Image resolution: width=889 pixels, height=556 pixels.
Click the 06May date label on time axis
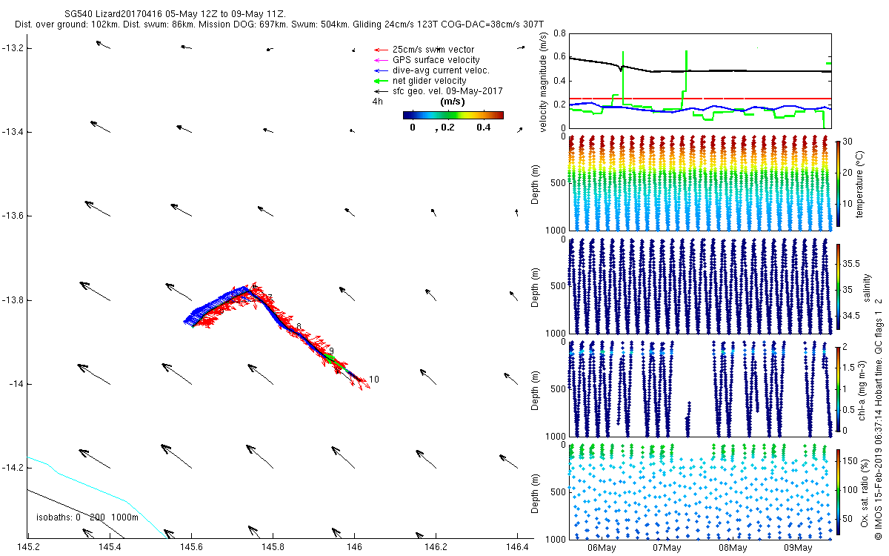[601, 548]
